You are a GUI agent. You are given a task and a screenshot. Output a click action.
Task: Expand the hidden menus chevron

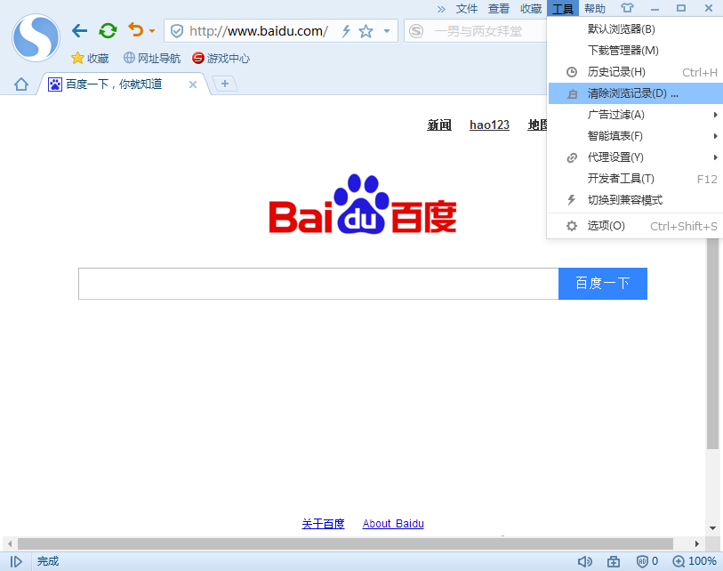tap(441, 9)
